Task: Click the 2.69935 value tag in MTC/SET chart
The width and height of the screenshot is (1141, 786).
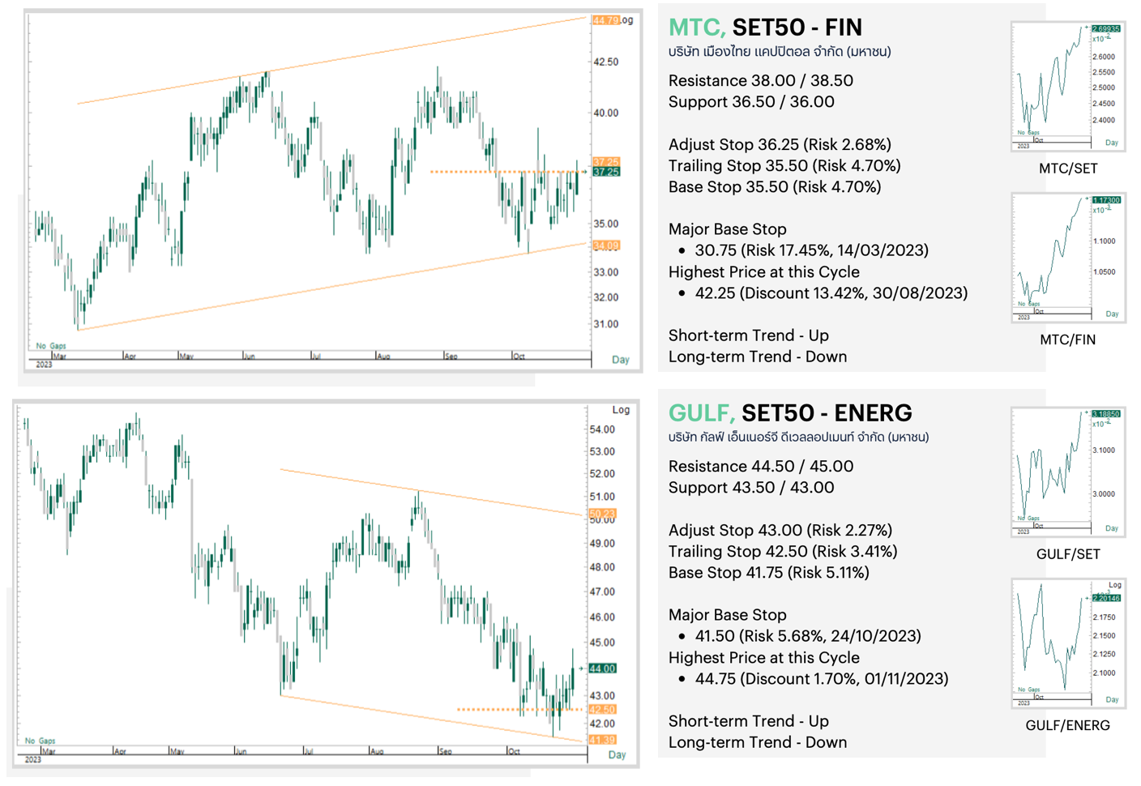Action: [1106, 28]
